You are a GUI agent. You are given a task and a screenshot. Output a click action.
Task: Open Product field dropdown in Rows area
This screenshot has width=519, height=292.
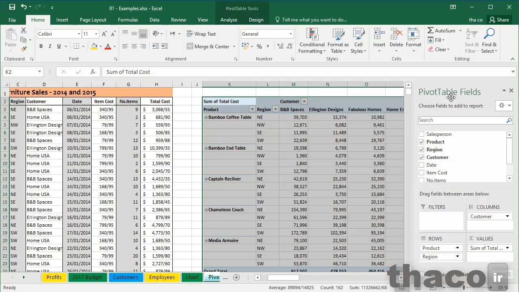coord(457,248)
